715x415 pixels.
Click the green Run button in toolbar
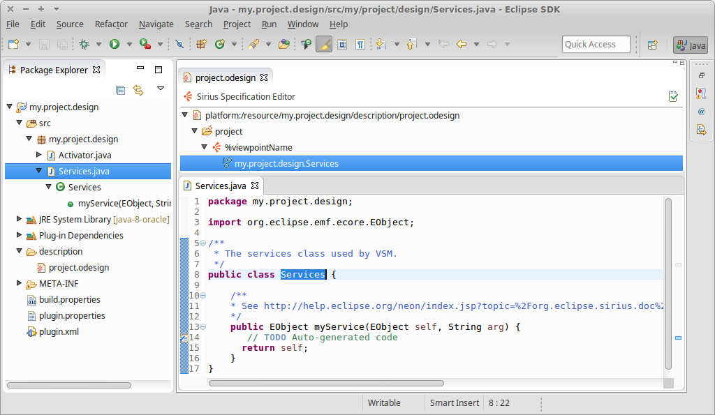(114, 44)
